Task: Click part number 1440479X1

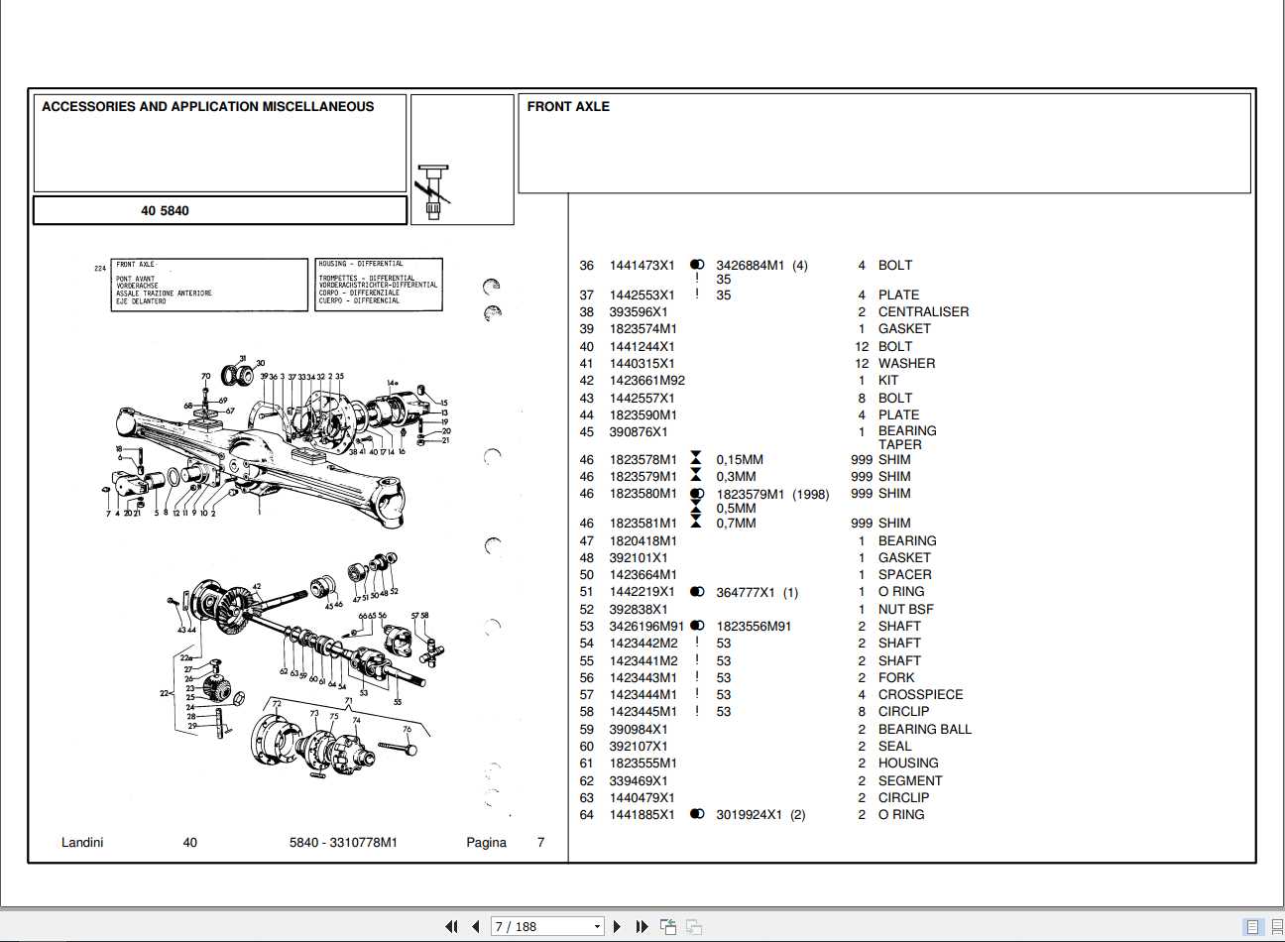Action: click(x=642, y=797)
